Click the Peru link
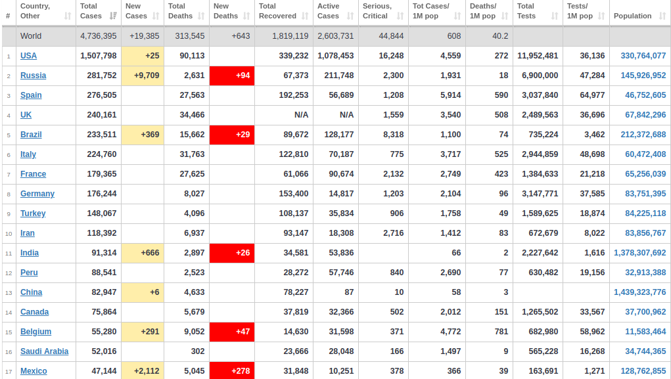The height and width of the screenshot is (379, 671). (29, 272)
